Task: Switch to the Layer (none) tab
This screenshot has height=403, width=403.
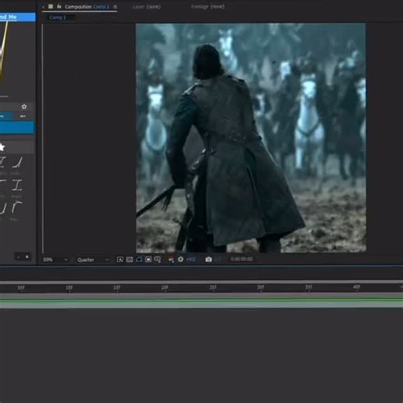Action: (146, 7)
